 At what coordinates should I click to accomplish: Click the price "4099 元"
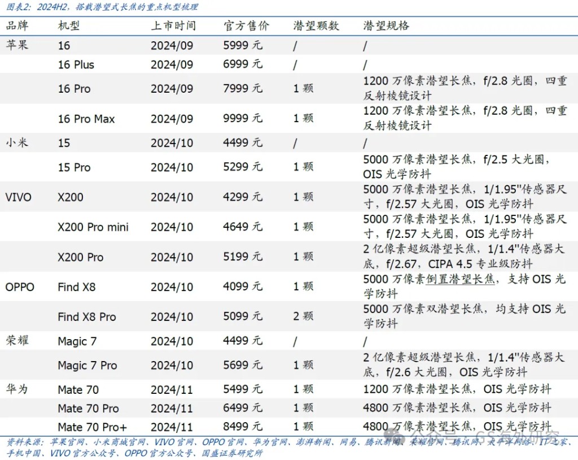pos(243,287)
